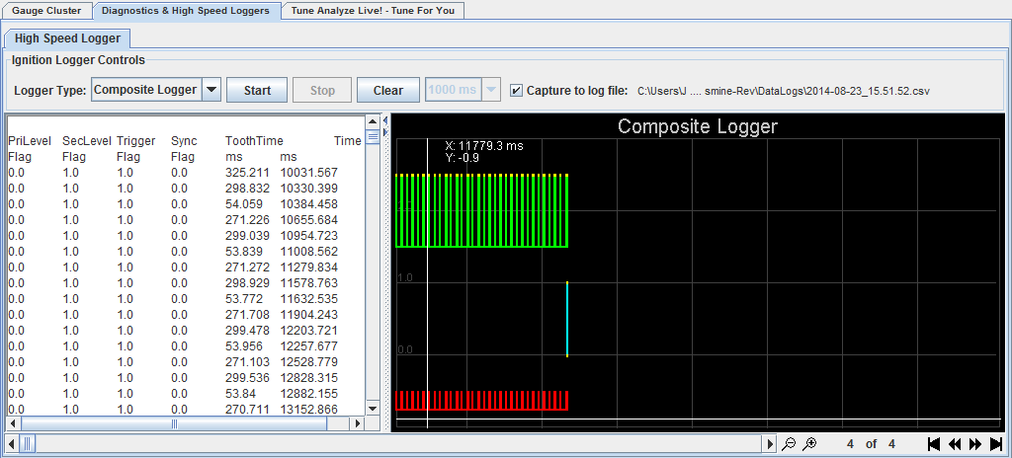Screen dimensions: 1012x458
Task: Zoom in the composite logger chart
Action: point(809,444)
